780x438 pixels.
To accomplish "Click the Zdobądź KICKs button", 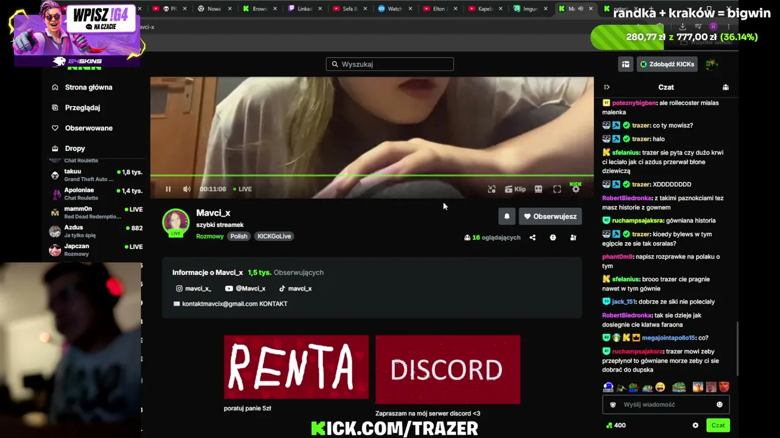I will pos(667,64).
